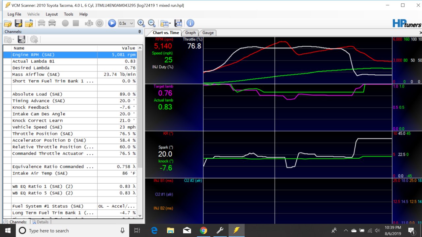Select the Intake Cam Des Angle row
The height and width of the screenshot is (237, 422).
point(70,114)
